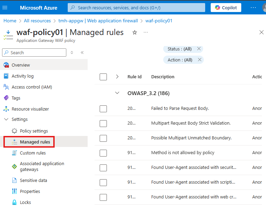Click the purple Tags icon
Viewport: 266px width, 207px height.
[6, 98]
